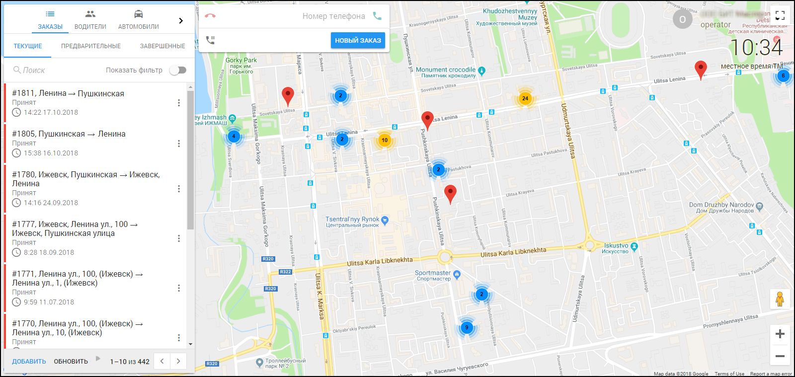The image size is (795, 377).
Task: Click the Новый заказ button
Action: [358, 41]
